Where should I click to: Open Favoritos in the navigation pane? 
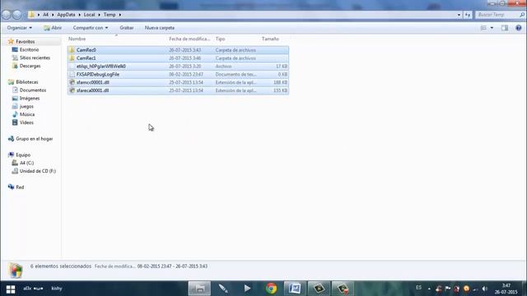click(26, 42)
